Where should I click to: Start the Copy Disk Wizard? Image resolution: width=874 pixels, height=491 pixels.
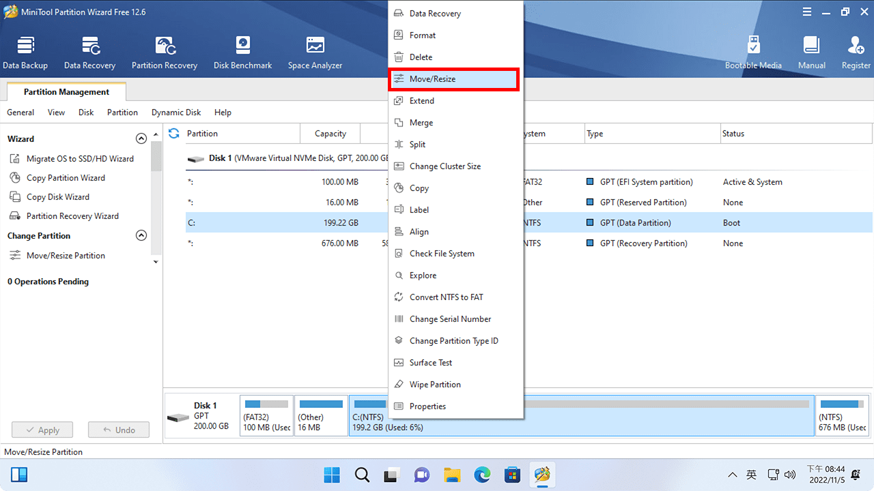pos(58,196)
